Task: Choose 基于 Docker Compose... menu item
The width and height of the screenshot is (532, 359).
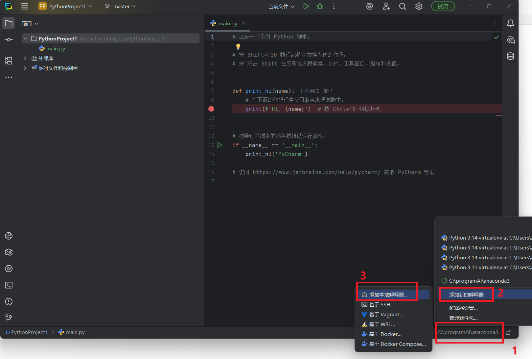Action: (x=393, y=344)
